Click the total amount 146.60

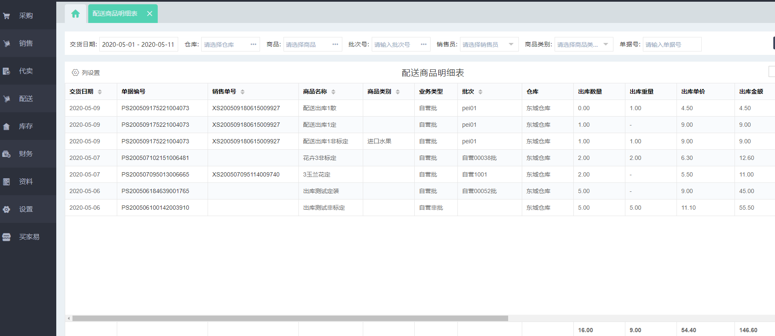tap(748, 330)
